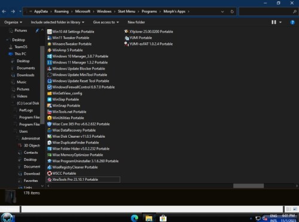Open Windows Update Blocker Portable
299x222 pixels.
click(76, 69)
